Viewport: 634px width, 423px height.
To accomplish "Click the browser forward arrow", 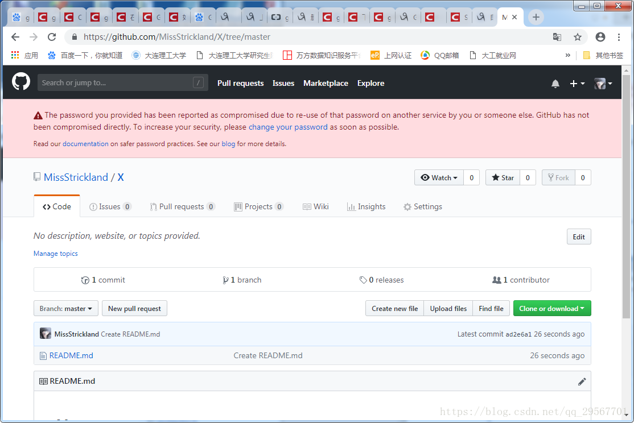I will pos(34,37).
